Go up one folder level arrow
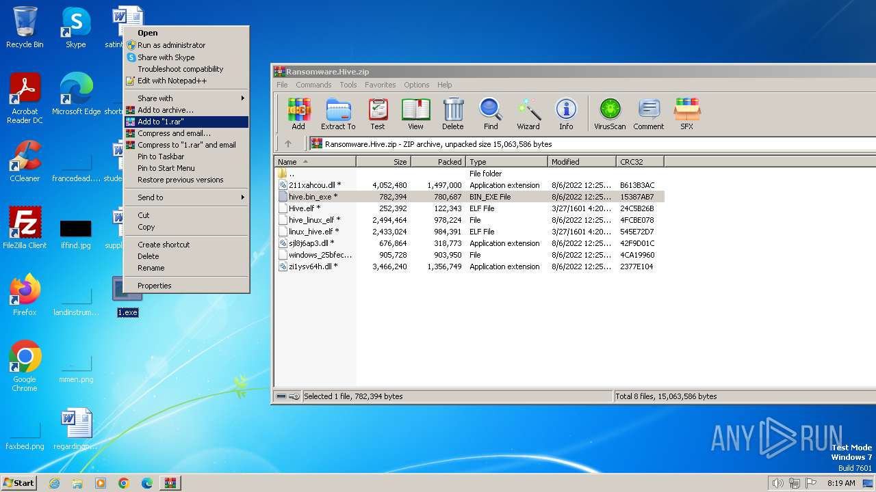Viewport: 876px width, 492px height. coord(288,143)
